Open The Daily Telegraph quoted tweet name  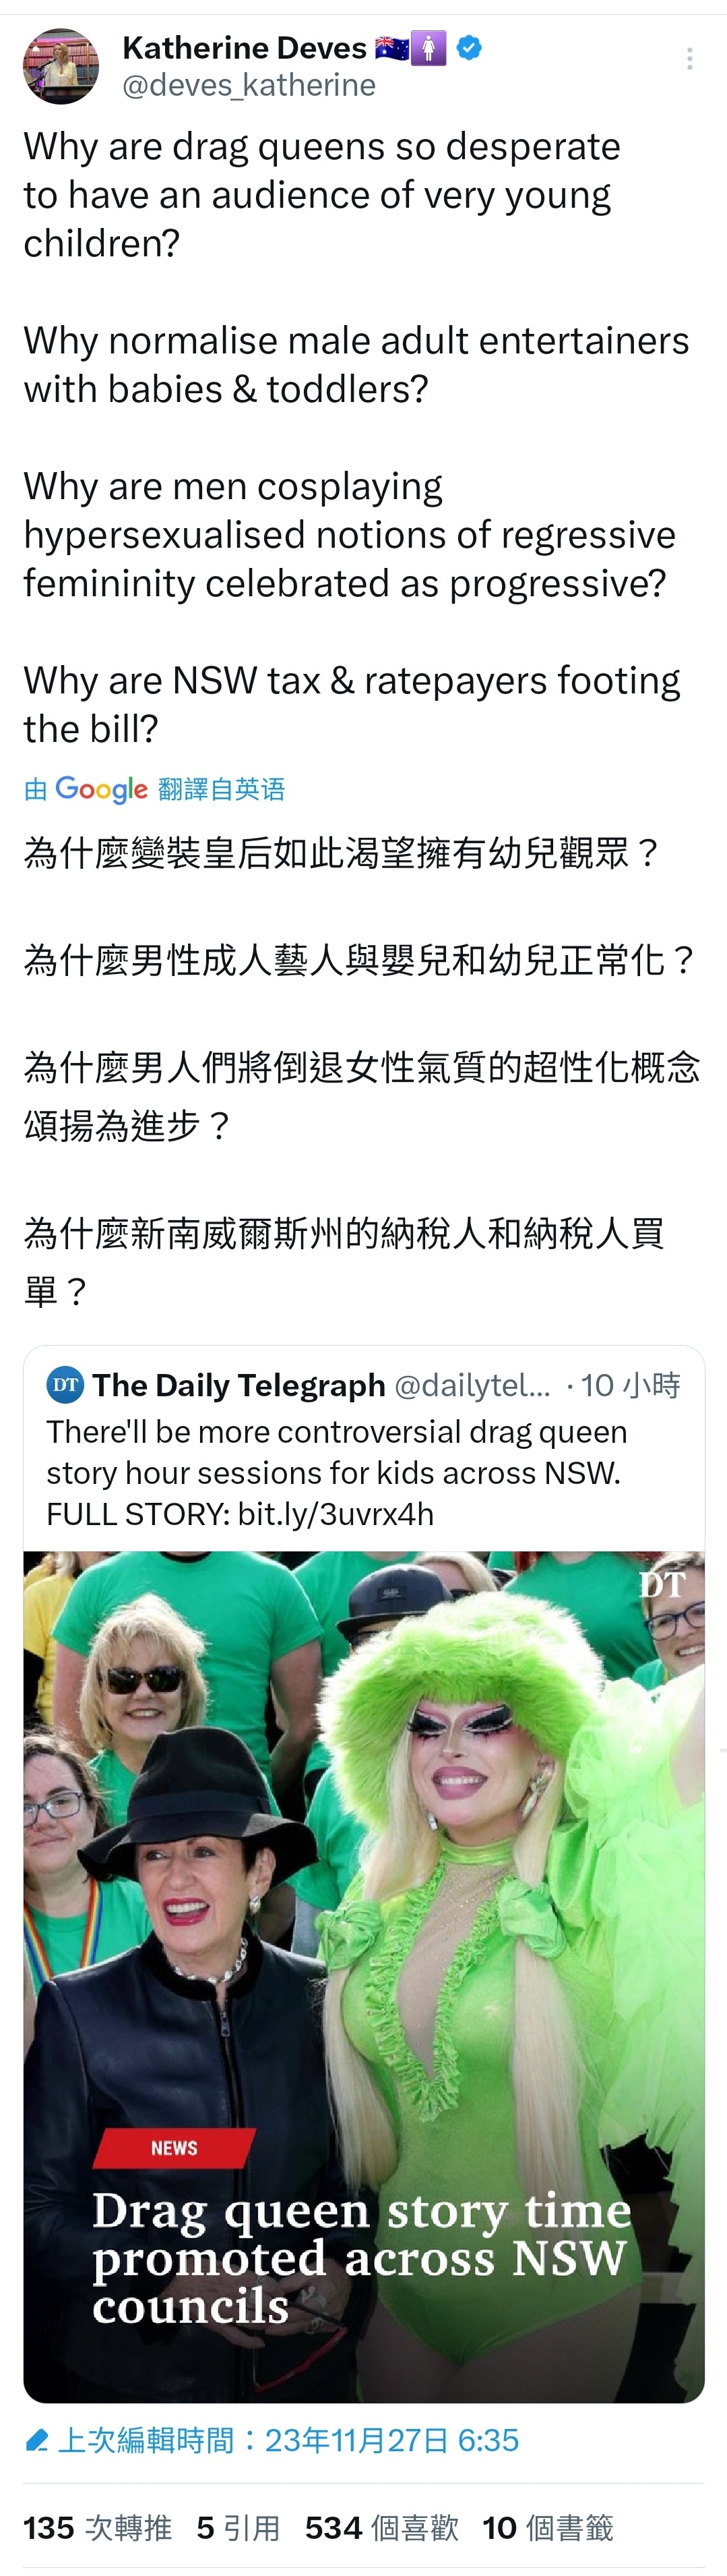(239, 1385)
